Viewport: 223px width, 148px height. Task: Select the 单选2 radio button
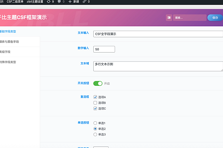pos(95,129)
